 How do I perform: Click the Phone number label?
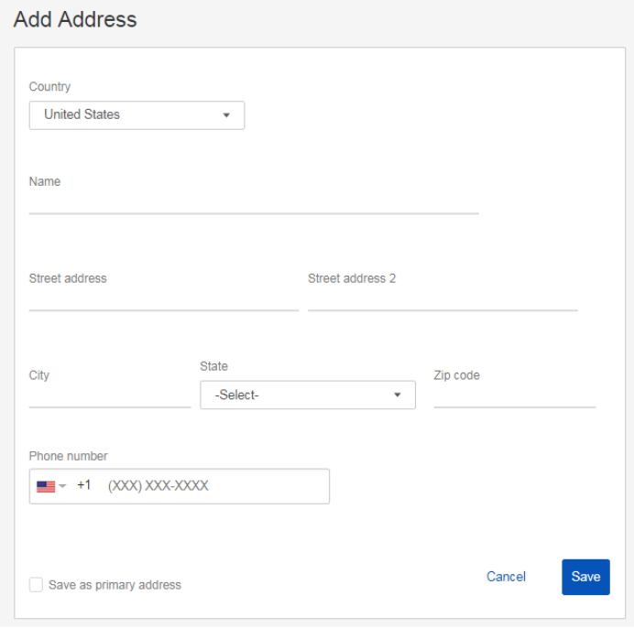point(68,456)
